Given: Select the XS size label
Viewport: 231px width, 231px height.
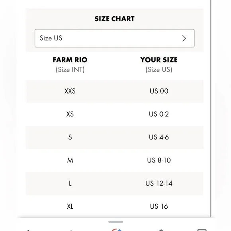Looking at the screenshot, I should (70, 114).
